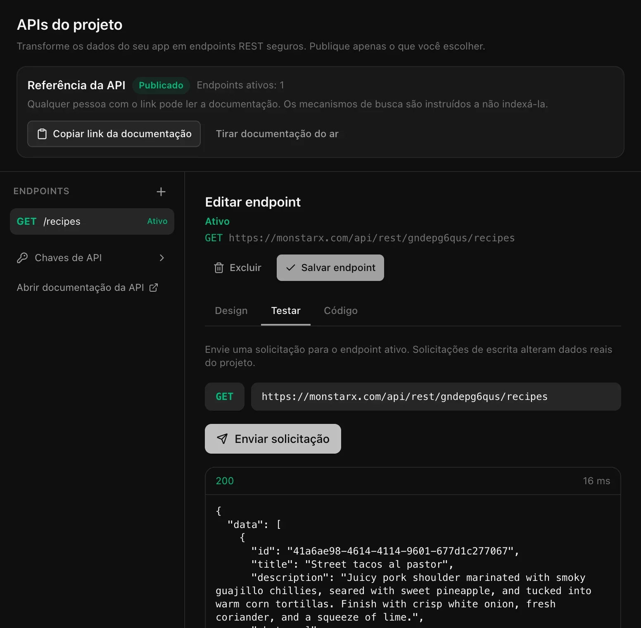Send the request with Enviar solicitação
The width and height of the screenshot is (641, 628).
(273, 439)
